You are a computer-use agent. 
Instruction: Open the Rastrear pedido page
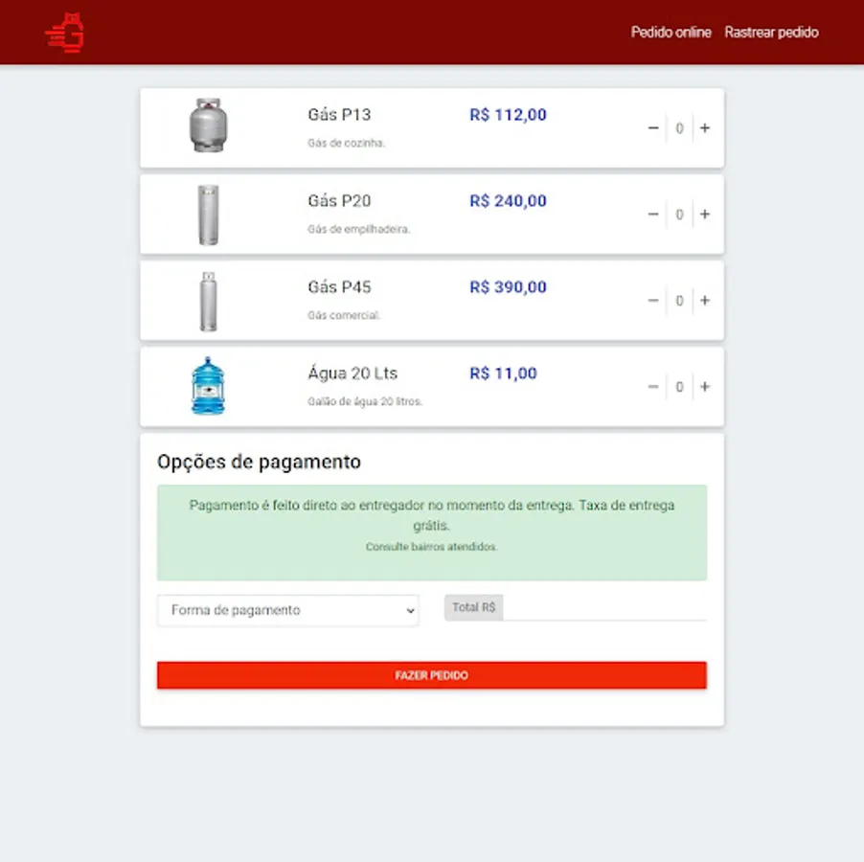coord(771,33)
